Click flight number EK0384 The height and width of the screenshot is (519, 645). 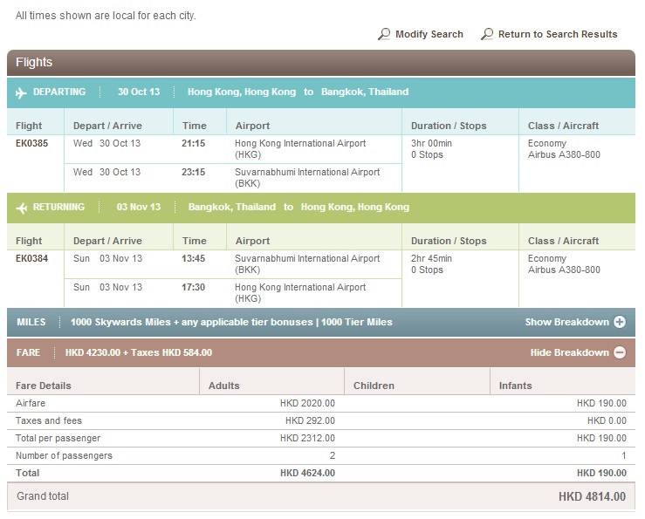31,259
